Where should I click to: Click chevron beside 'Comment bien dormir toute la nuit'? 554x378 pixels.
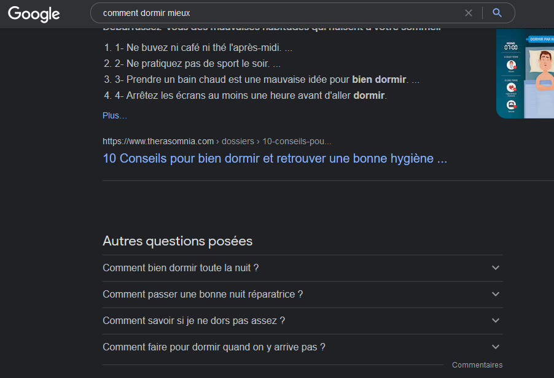coord(496,268)
